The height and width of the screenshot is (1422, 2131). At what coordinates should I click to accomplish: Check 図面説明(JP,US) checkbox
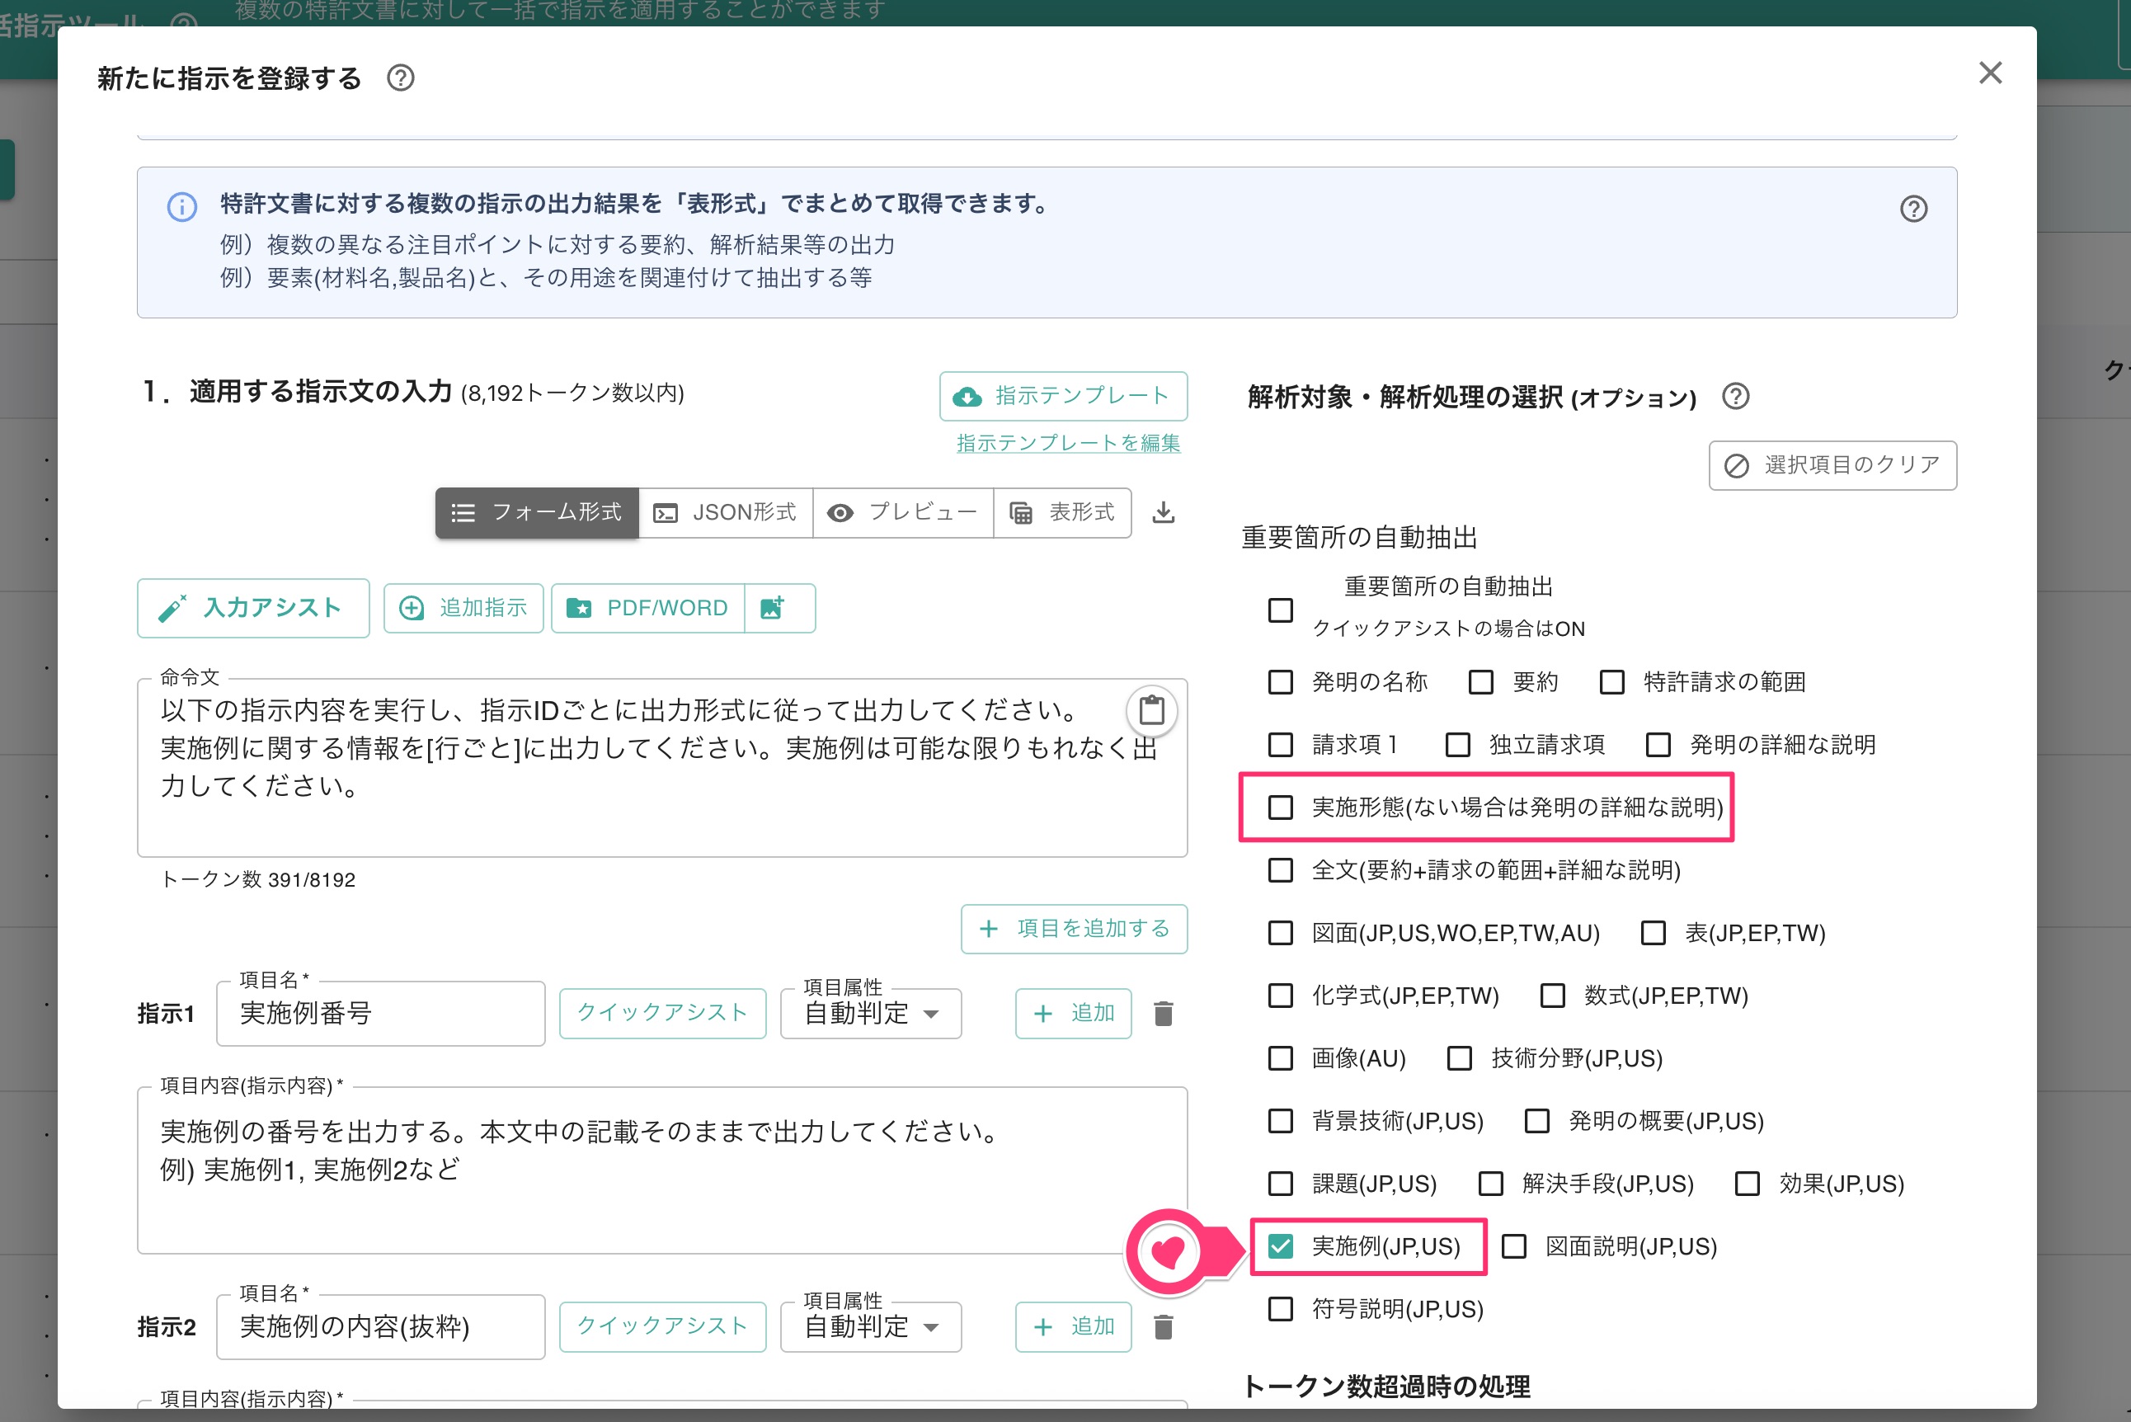point(1513,1247)
